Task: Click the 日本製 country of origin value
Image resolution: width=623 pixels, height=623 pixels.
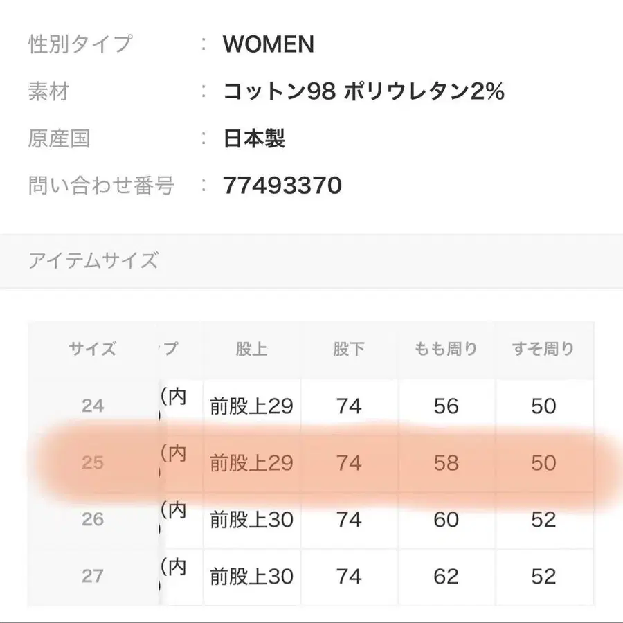Action: coord(254,139)
